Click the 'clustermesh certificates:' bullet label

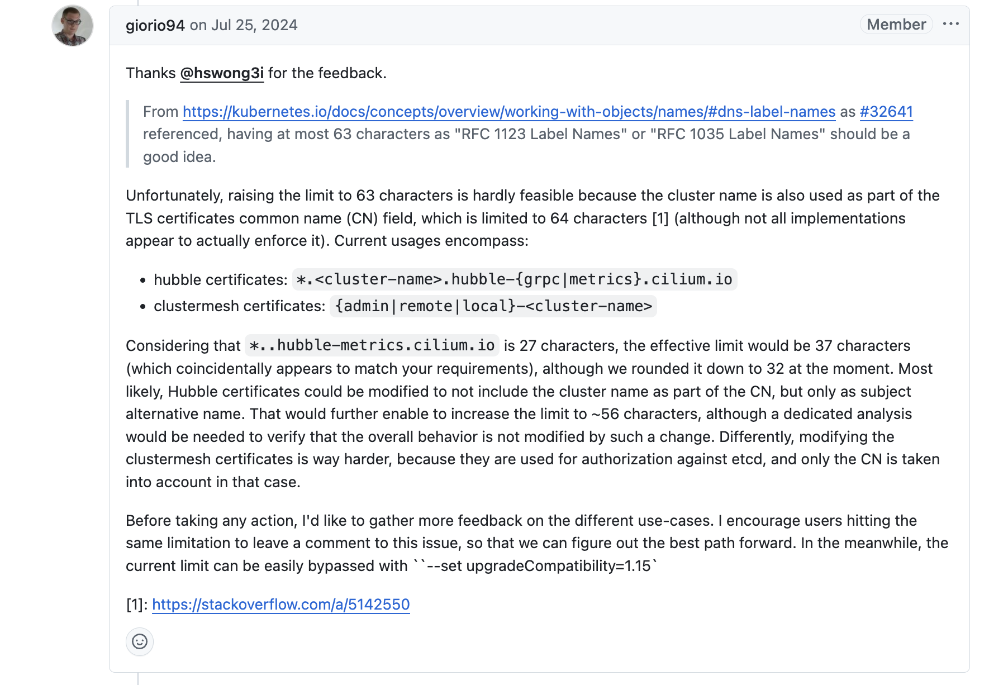240,306
